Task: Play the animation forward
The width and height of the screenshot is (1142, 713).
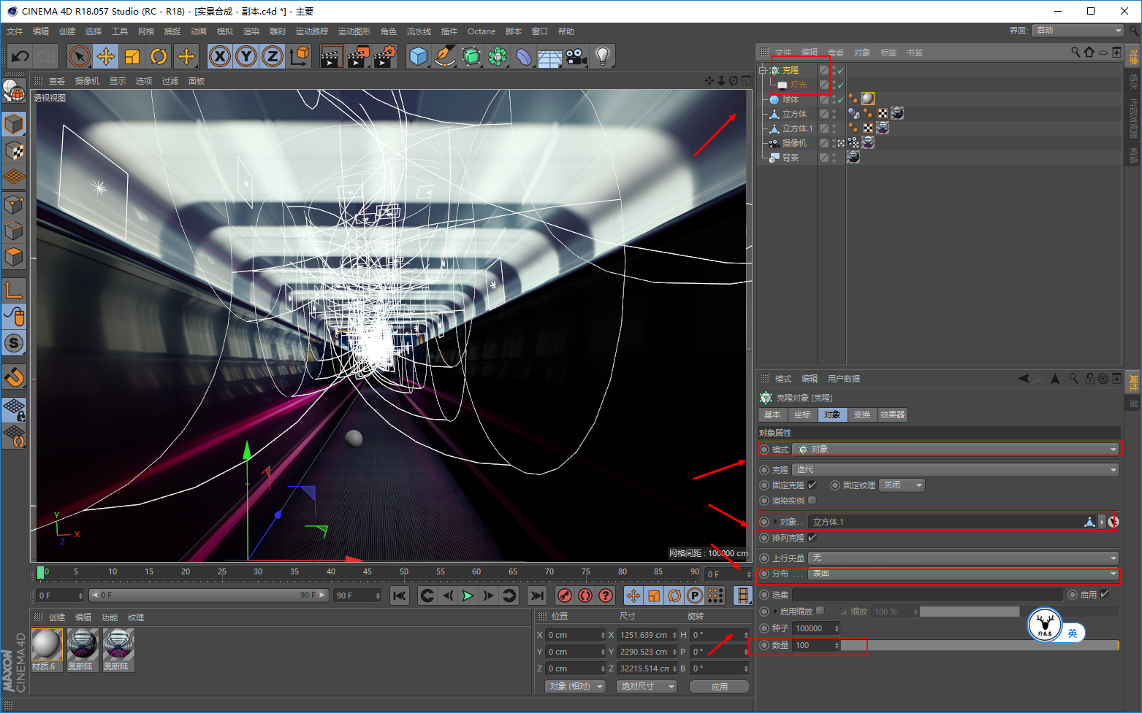Action: (468, 596)
